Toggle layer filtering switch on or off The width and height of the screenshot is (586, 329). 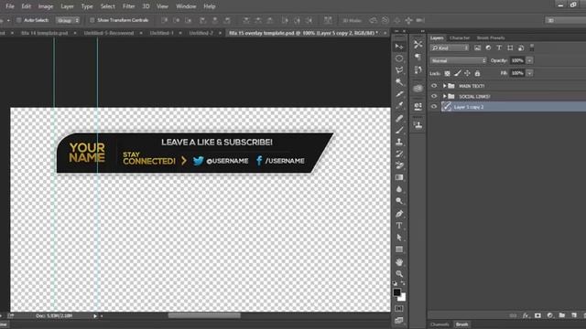point(532,48)
